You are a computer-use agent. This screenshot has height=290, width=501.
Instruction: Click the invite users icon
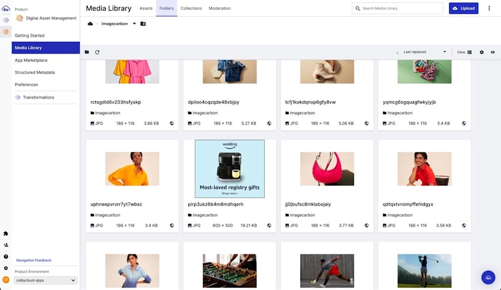(x=6, y=245)
